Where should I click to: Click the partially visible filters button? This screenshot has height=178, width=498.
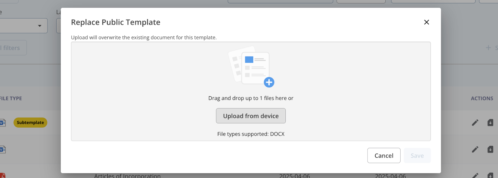[x=13, y=48]
